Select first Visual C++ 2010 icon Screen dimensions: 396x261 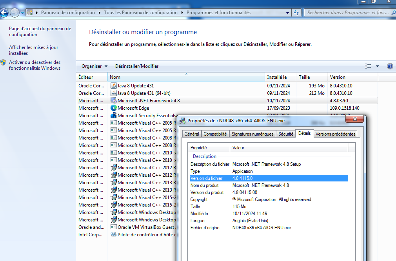point(114,153)
